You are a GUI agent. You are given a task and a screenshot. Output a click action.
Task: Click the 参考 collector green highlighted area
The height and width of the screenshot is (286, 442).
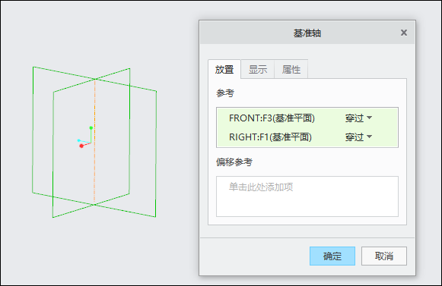point(307,127)
